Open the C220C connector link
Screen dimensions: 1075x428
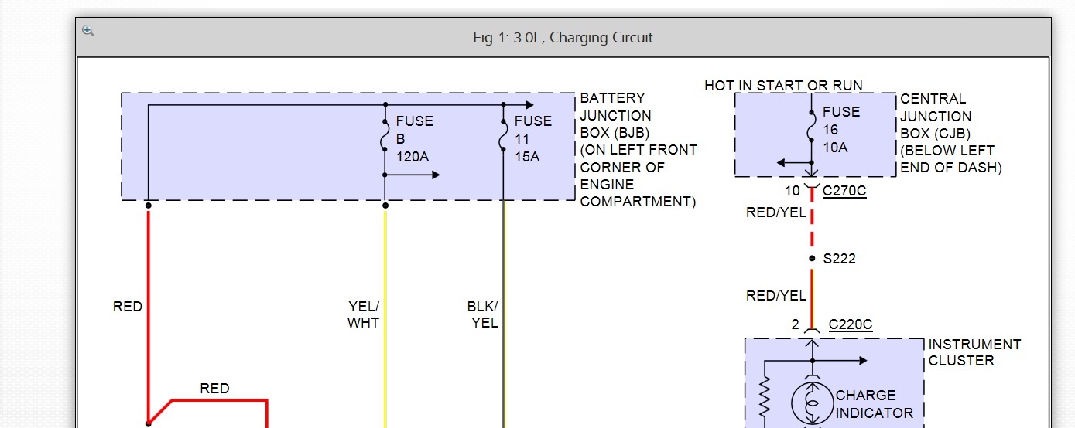850,325
